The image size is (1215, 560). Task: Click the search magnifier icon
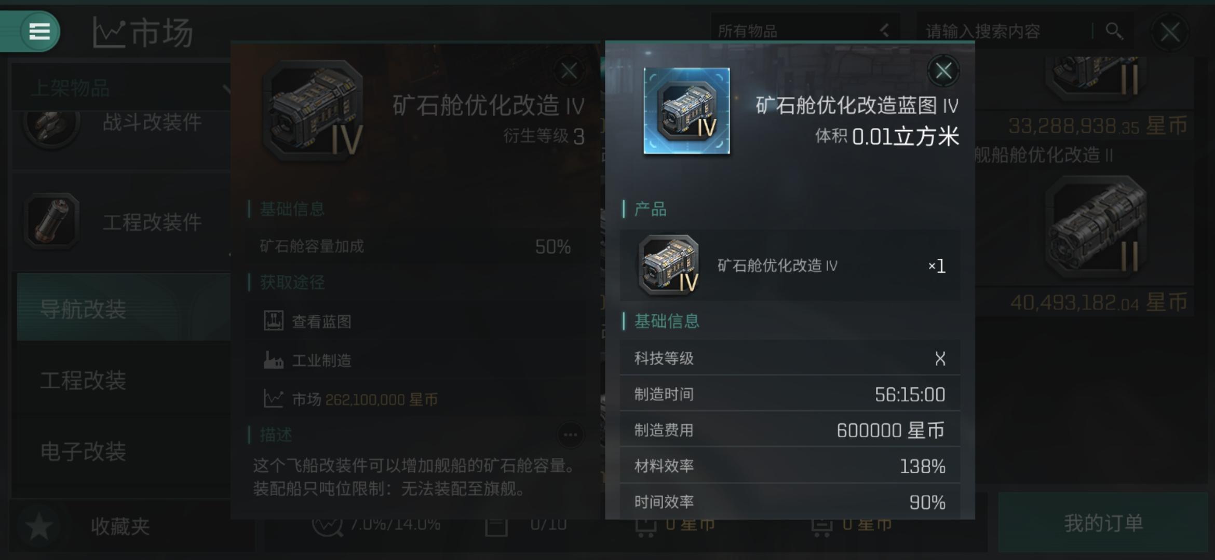click(x=1113, y=31)
